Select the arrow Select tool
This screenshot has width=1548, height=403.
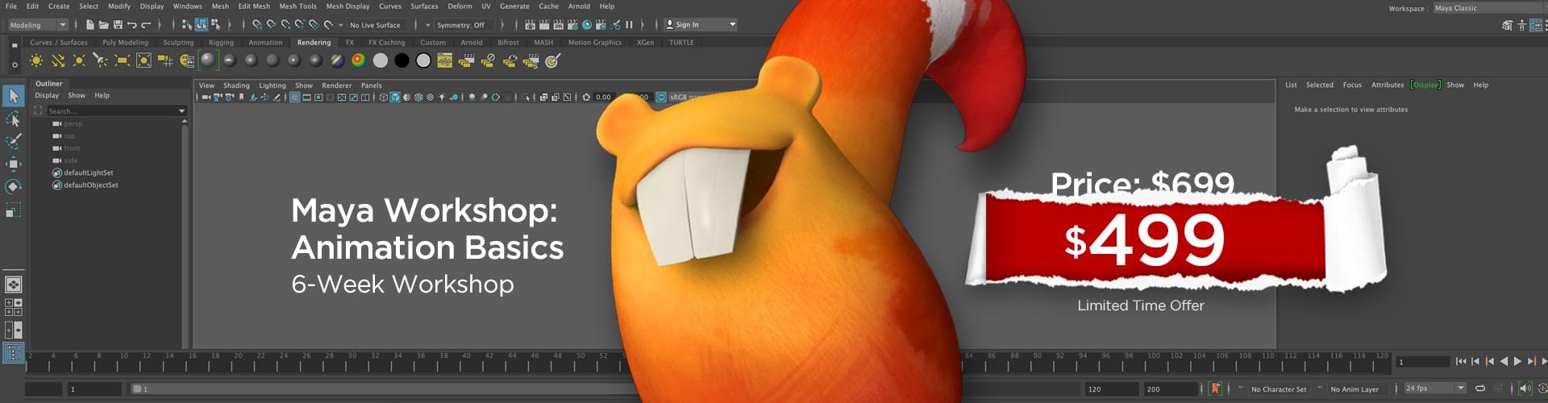[x=13, y=95]
